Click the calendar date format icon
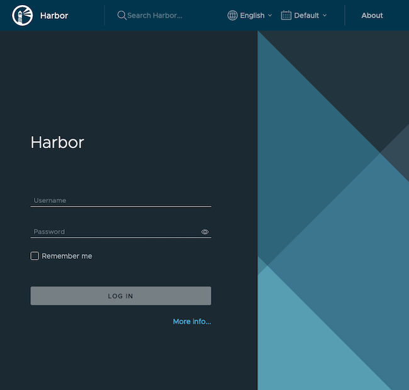Image resolution: width=409 pixels, height=390 pixels. (286, 15)
